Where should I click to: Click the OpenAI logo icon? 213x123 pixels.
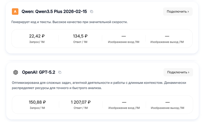[16, 72]
